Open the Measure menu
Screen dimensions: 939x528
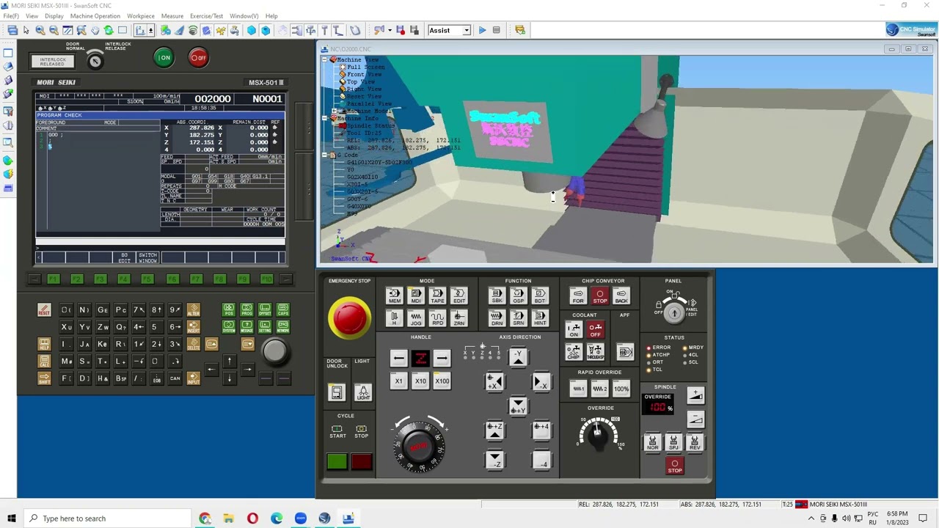pyautogui.click(x=172, y=15)
